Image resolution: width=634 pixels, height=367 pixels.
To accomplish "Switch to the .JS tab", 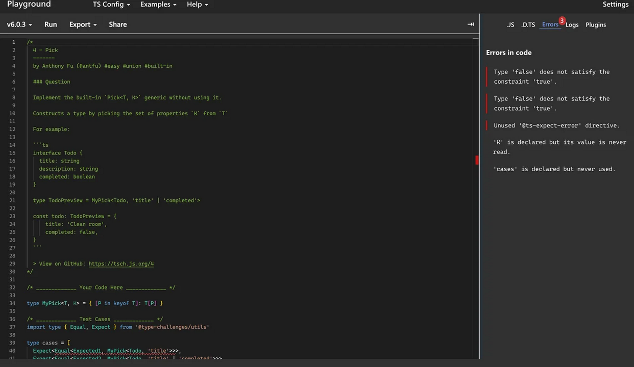I will click(510, 24).
